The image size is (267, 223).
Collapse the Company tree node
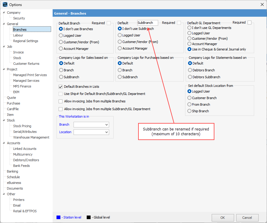click(4, 13)
